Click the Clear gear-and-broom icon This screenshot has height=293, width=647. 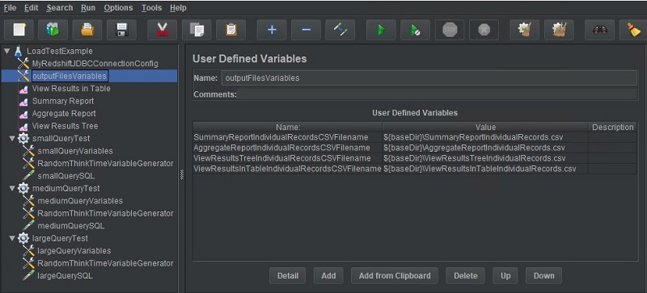click(x=525, y=30)
